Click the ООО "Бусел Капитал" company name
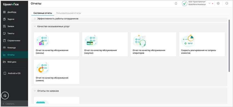Screen dimensions: 233x107 click(197, 2)
